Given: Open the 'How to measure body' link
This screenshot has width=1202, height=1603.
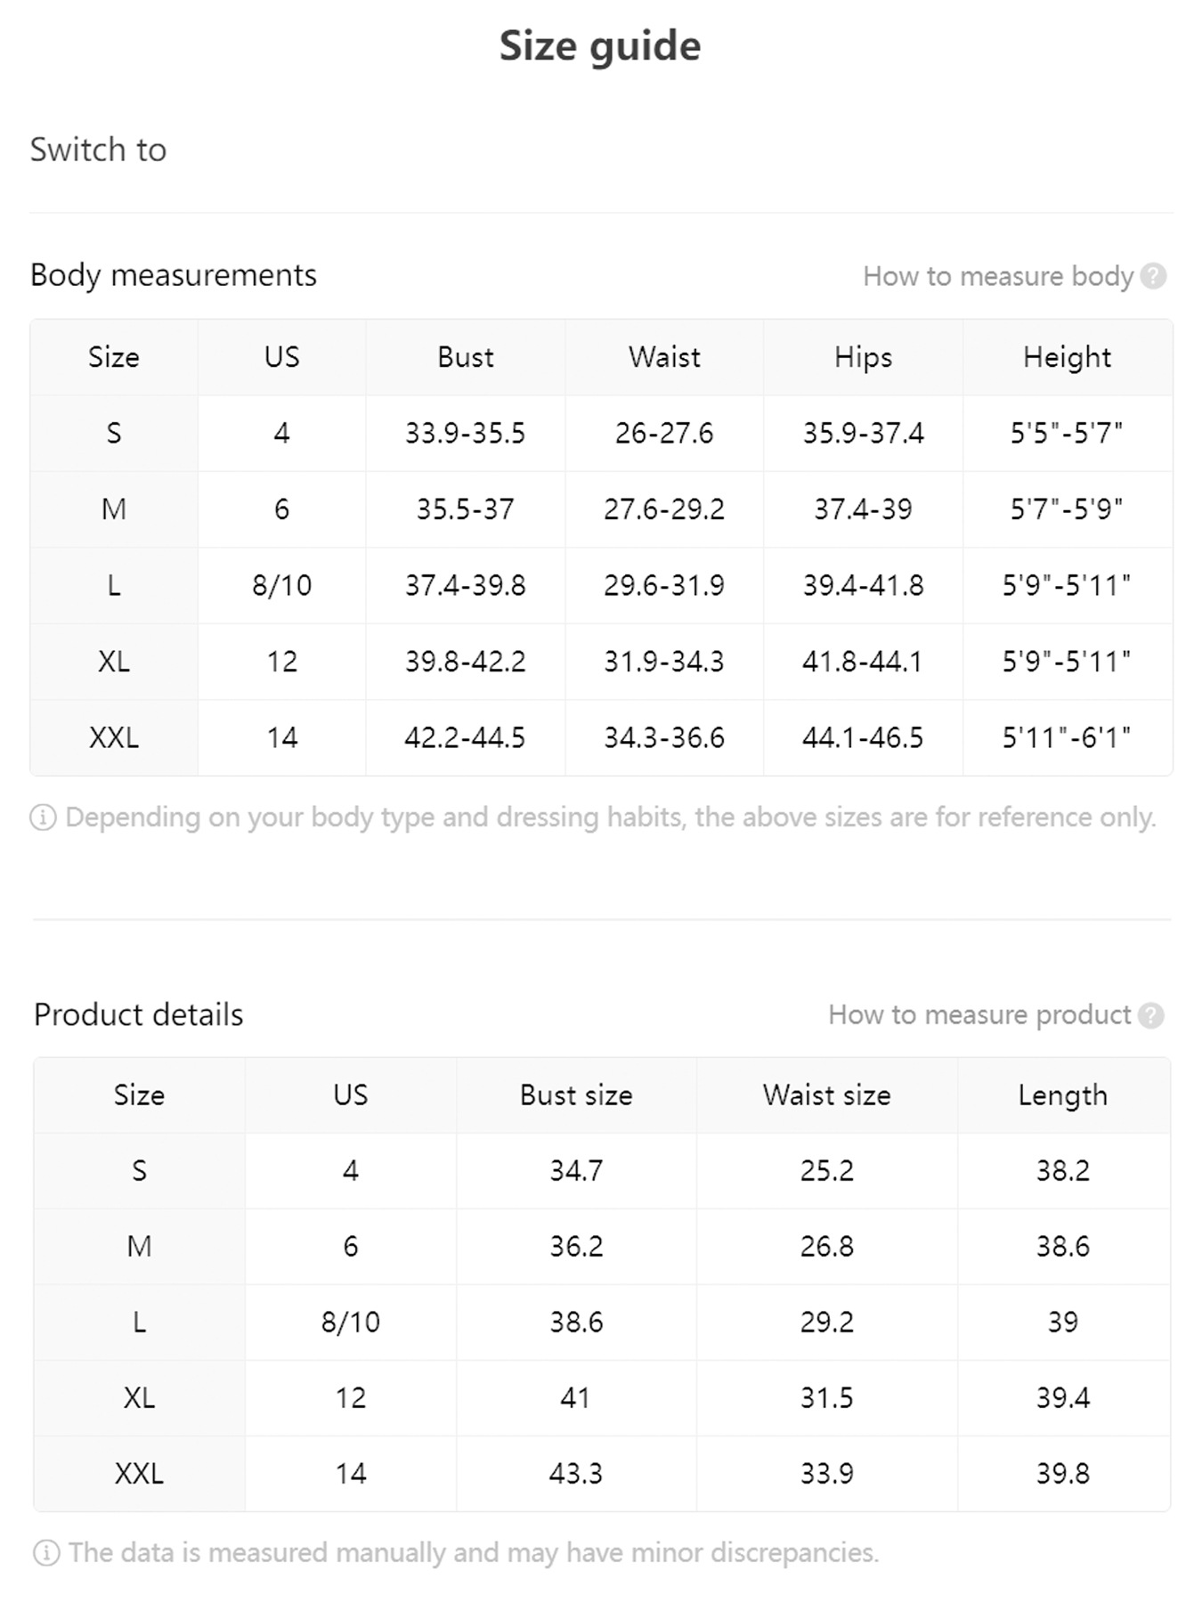Looking at the screenshot, I should tap(997, 276).
